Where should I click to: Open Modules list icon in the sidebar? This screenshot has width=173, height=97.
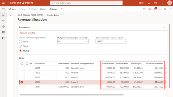coord(3,38)
